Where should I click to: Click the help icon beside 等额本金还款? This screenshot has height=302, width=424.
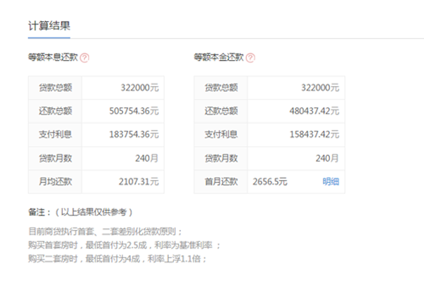250,59
